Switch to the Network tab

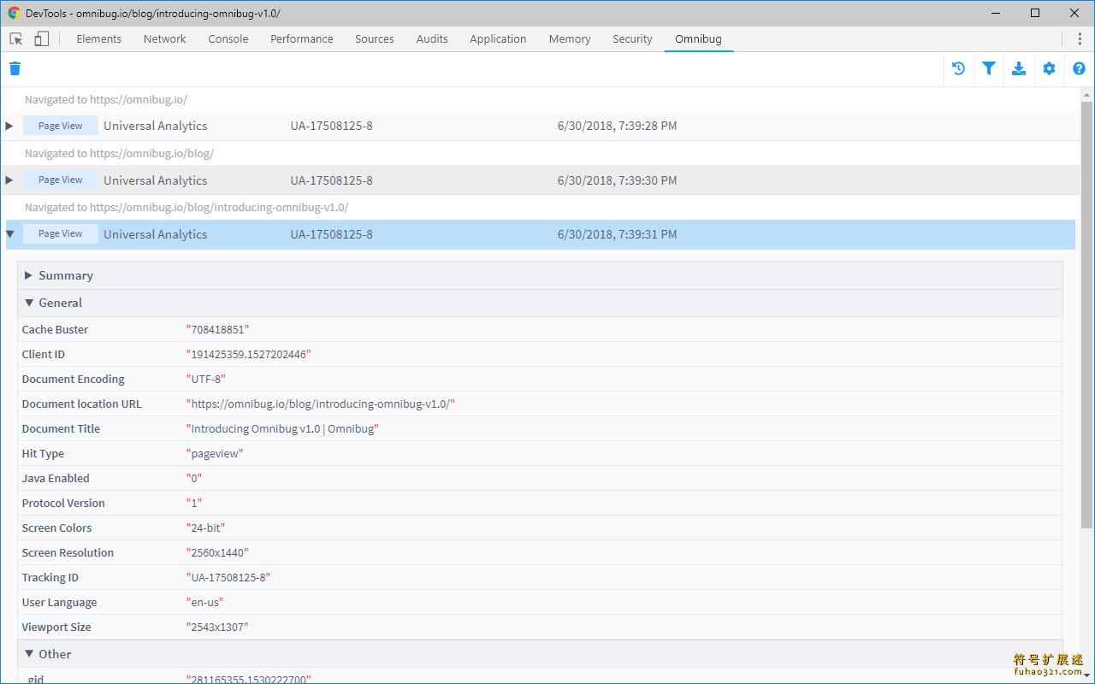165,38
